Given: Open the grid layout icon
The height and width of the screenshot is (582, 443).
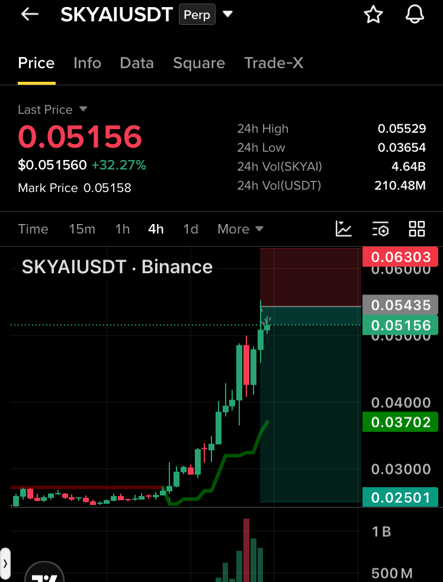Looking at the screenshot, I should click(417, 229).
